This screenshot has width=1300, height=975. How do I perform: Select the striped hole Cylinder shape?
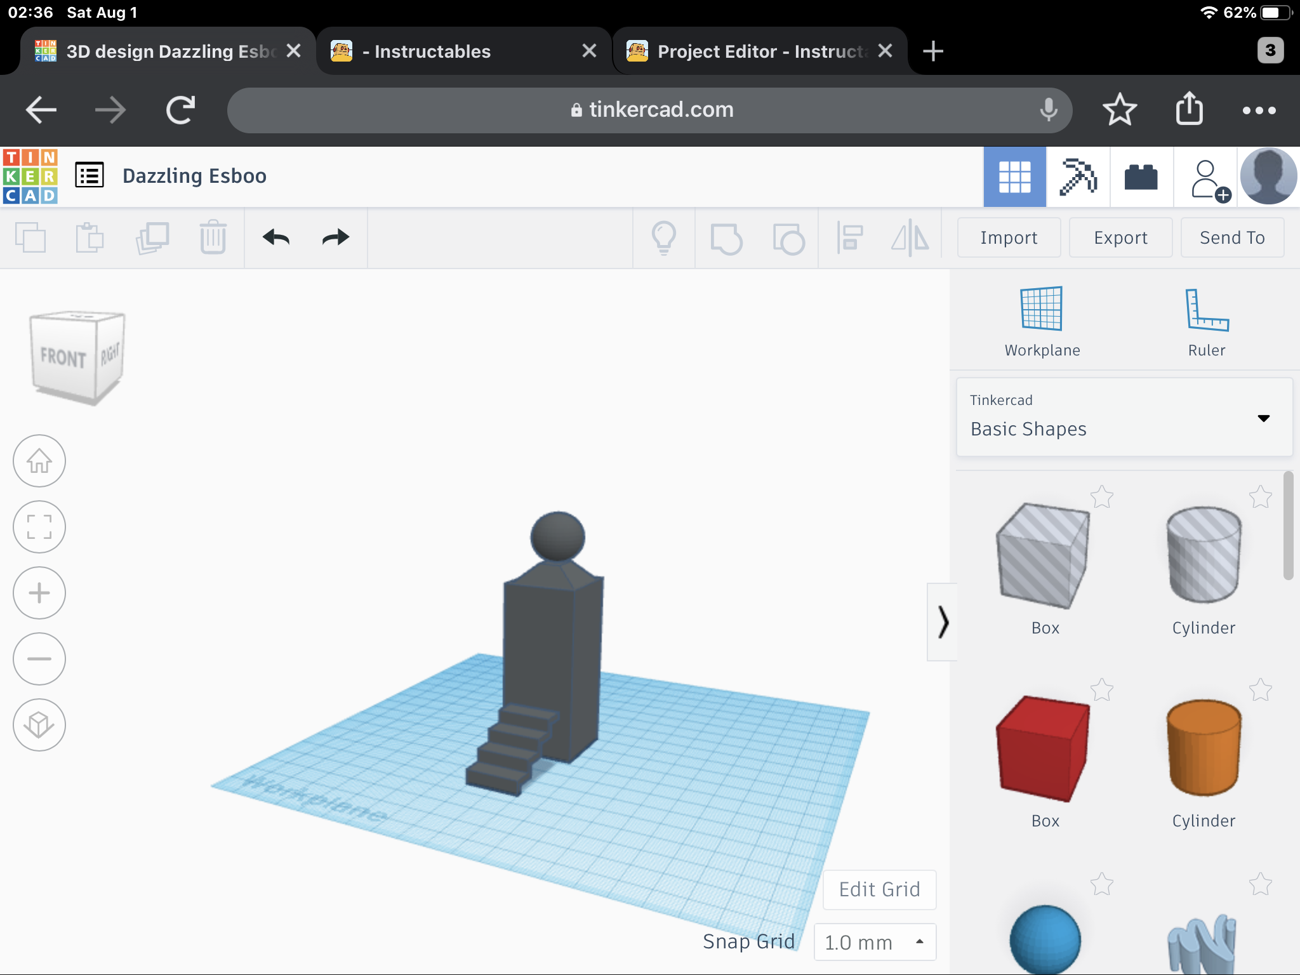[x=1204, y=555]
